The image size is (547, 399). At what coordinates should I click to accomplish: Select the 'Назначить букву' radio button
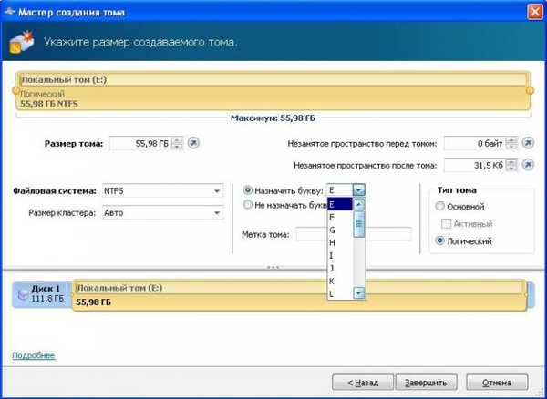pos(247,190)
